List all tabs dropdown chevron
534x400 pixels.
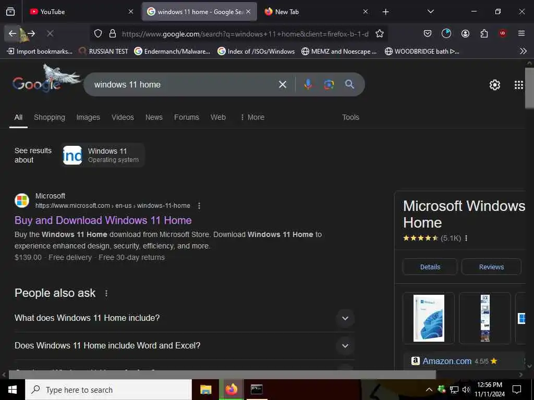pos(430,12)
